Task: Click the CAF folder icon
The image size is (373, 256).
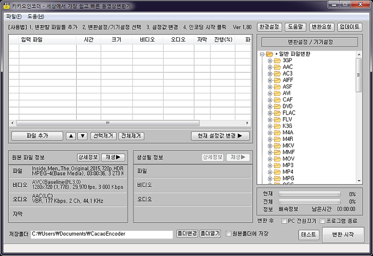Action: pyautogui.click(x=277, y=99)
